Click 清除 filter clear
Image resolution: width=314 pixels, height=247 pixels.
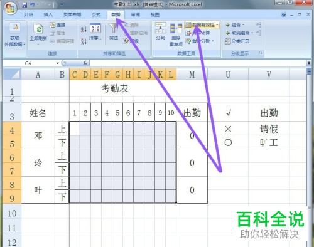click(x=131, y=25)
